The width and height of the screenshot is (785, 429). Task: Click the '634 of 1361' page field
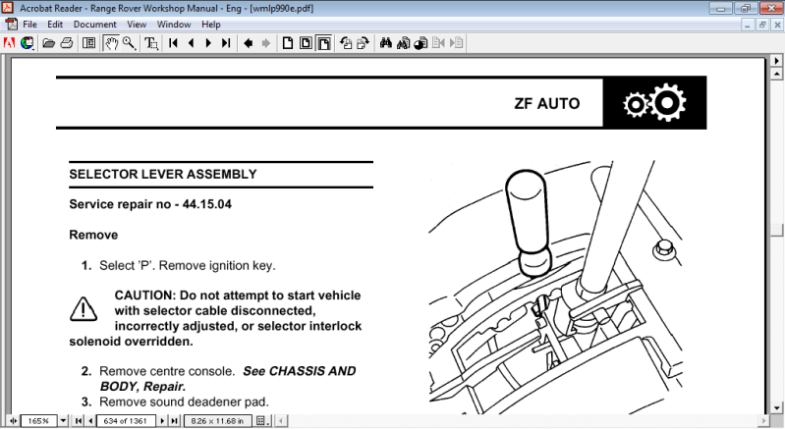coord(125,421)
